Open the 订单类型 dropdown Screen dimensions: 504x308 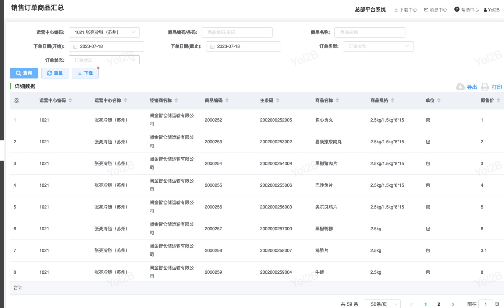point(407,46)
